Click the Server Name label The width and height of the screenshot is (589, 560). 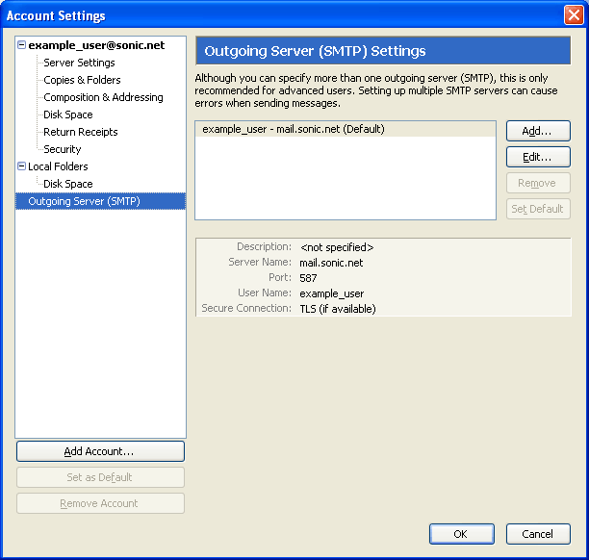(260, 262)
